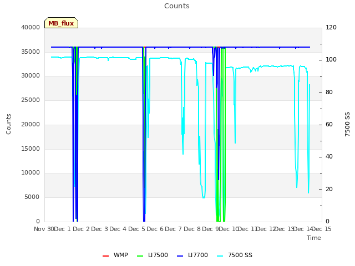Click the 20 right-axis tick label
Viewport: 355px width, 266px height.
(x=329, y=190)
